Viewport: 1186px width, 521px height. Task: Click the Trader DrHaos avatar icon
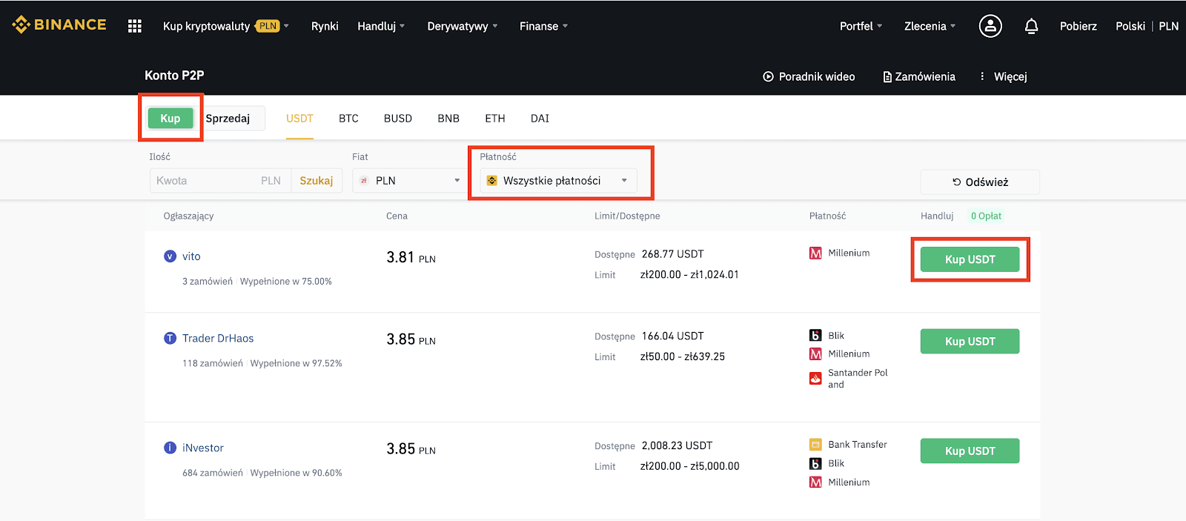click(170, 338)
